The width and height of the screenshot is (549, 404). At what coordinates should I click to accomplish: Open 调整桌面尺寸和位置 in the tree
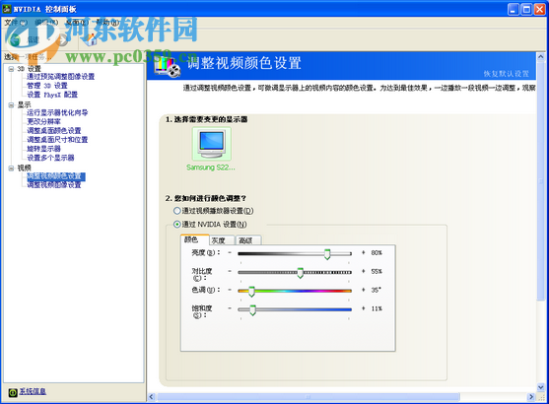tap(57, 140)
